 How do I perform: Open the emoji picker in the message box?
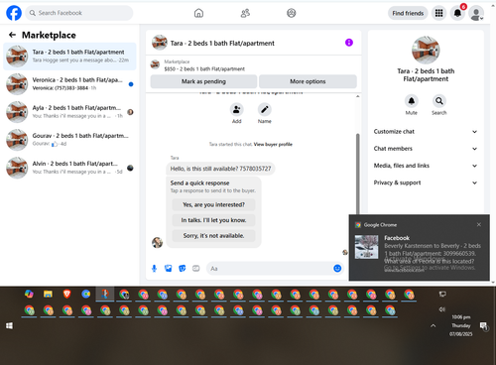pyautogui.click(x=337, y=269)
